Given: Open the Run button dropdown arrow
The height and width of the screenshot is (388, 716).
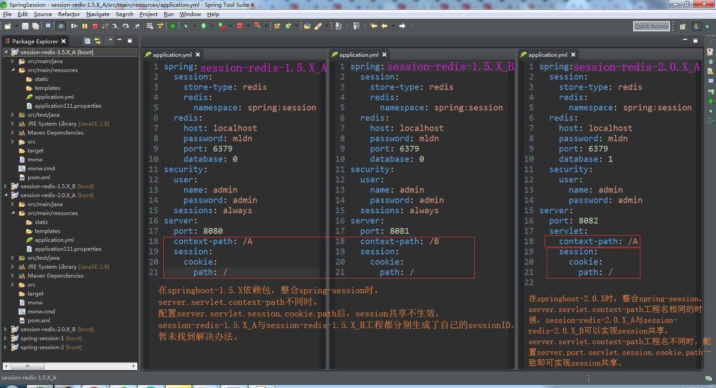Looking at the screenshot, I should coord(212,26).
